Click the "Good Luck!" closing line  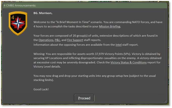click(x=40, y=89)
